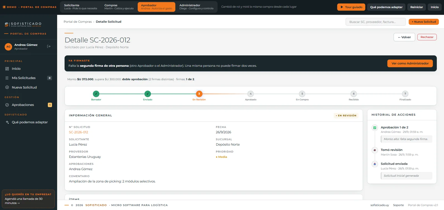Viewport: 444px width, 210px height.
Task: Open the sofisticado.uy footer link
Action: click(x=380, y=205)
